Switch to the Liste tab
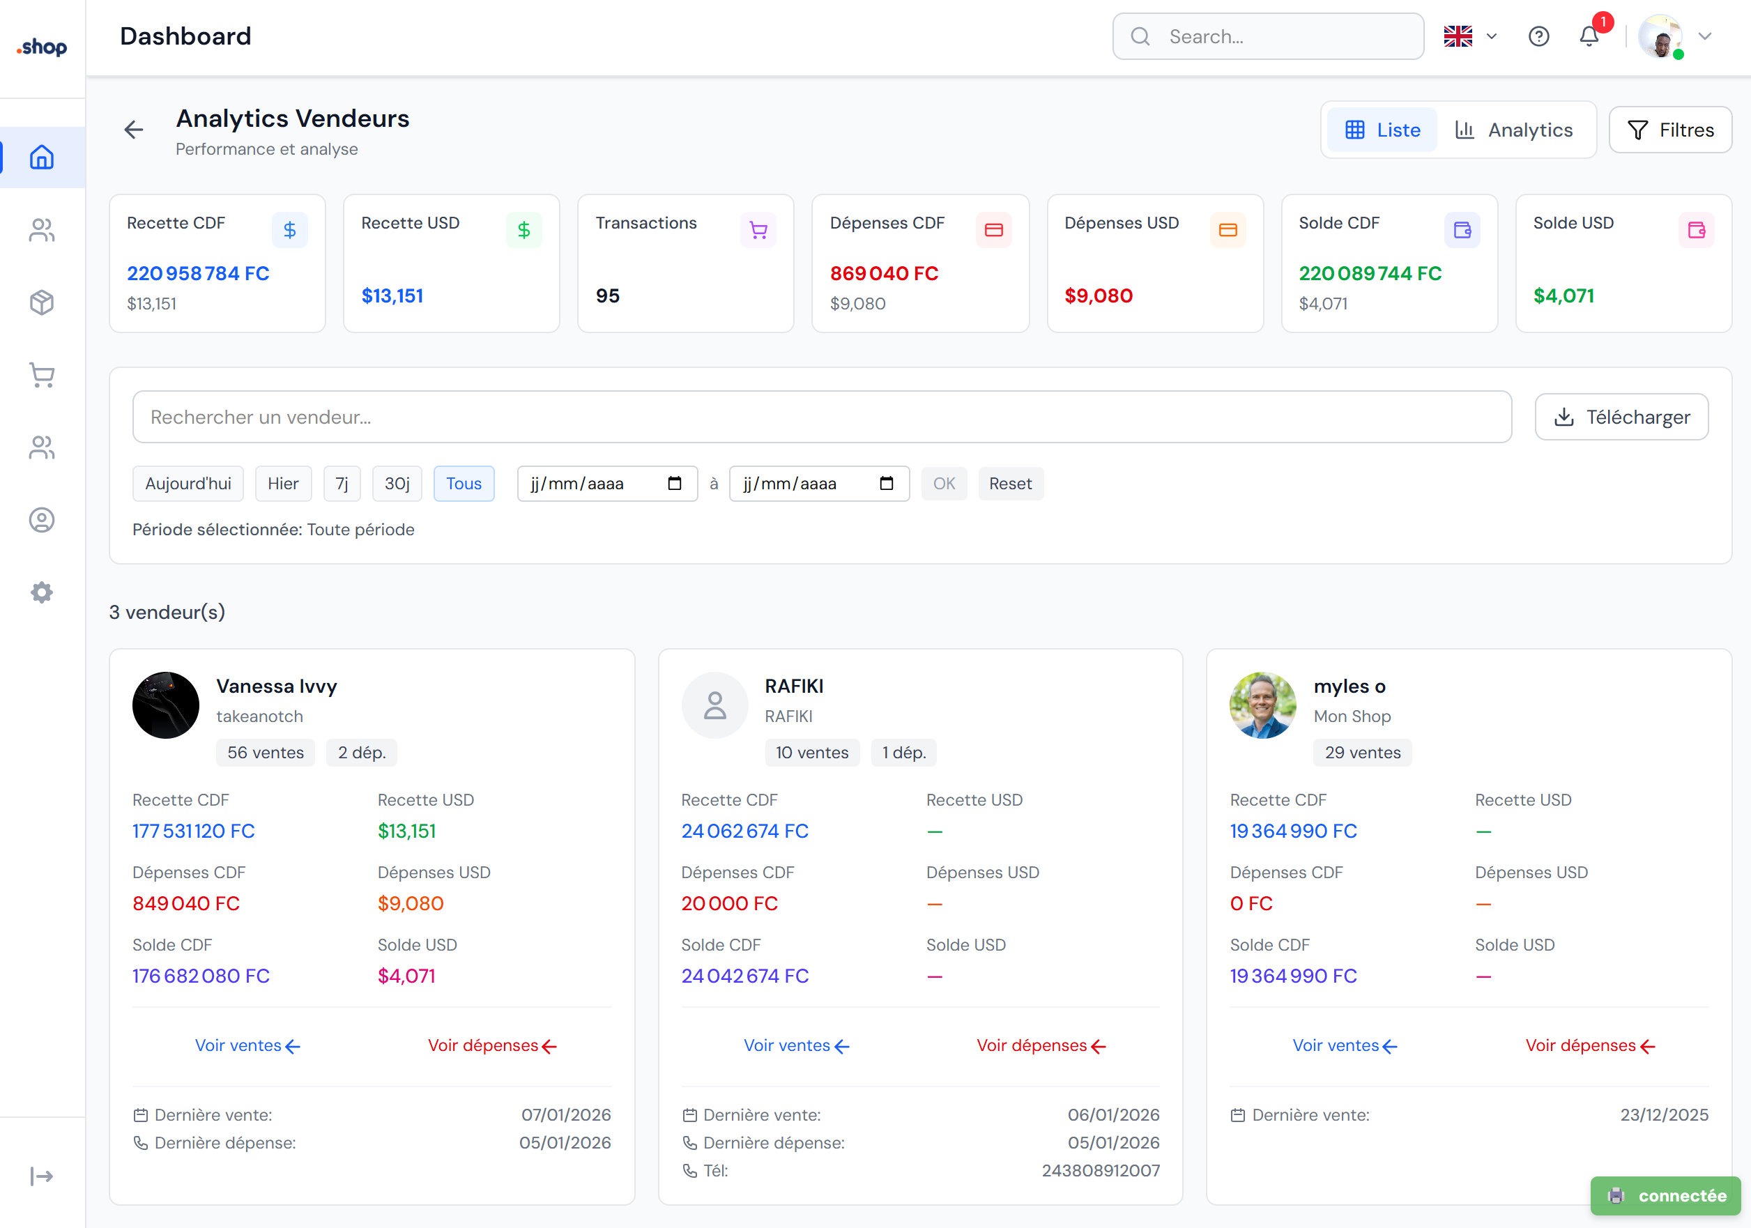The width and height of the screenshot is (1751, 1228). [1382, 130]
